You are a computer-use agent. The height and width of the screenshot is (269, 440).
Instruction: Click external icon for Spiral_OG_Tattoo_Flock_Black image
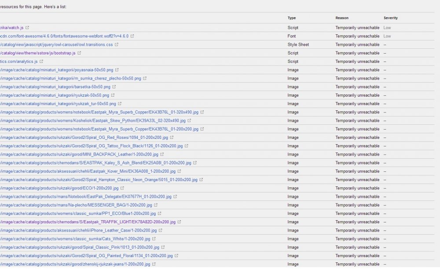pyautogui.click(x=186, y=146)
